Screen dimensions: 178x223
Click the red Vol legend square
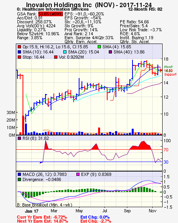pyautogui.click(x=56, y=57)
